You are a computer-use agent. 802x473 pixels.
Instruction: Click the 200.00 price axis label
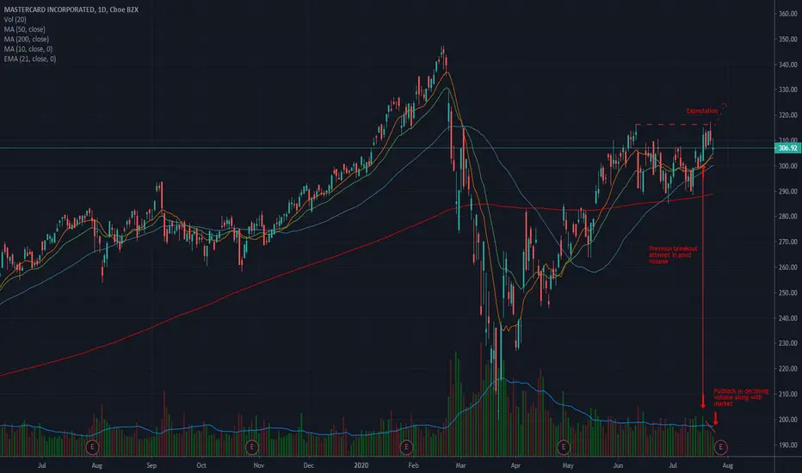pos(787,420)
